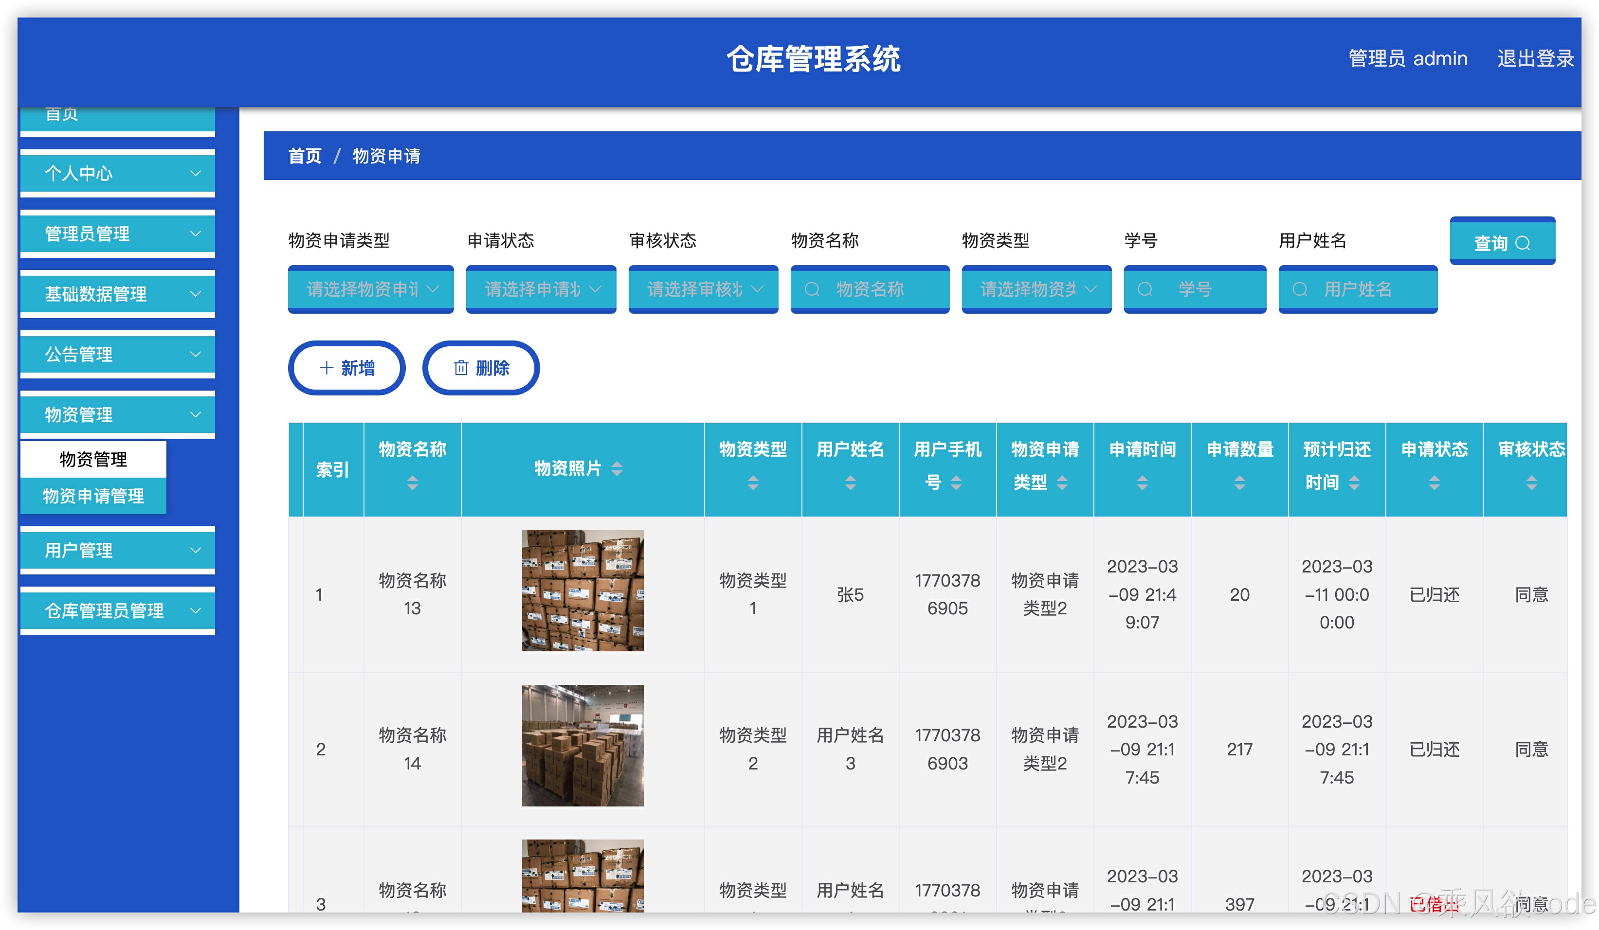Click the search icon inside the 用户姓名 field
Image resolution: width=1599 pixels, height=930 pixels.
[1300, 290]
